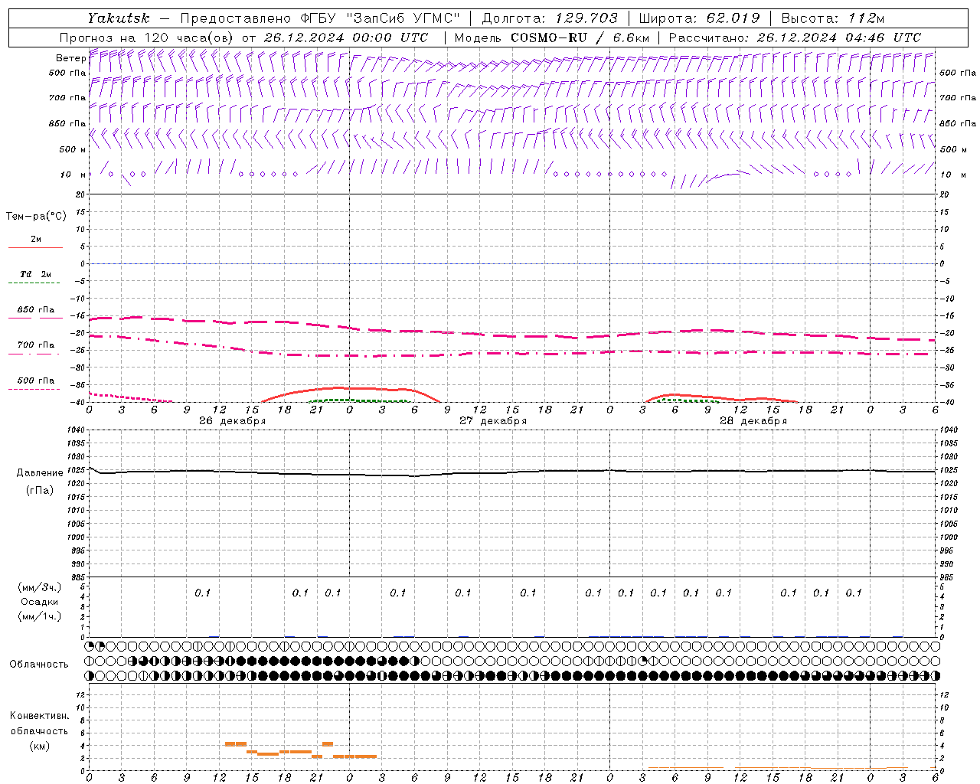Click the Долгота: 129.703 header field
The image size is (980, 784).
pos(550,18)
